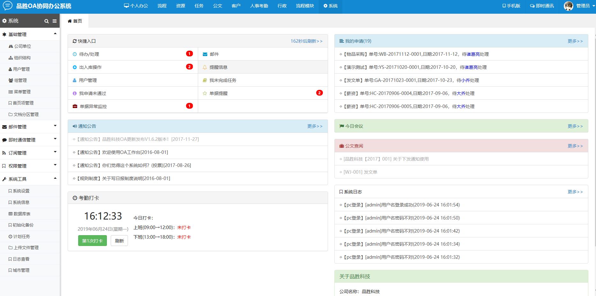596x296 pixels.
Task: Open 即时通讯 chat from top bar
Action: tap(542, 6)
